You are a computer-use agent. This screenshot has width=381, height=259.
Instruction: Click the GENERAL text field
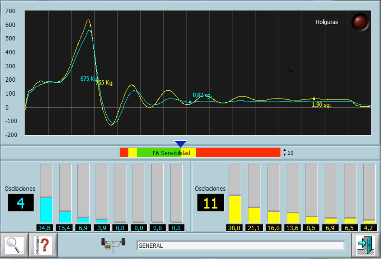pos(240,246)
